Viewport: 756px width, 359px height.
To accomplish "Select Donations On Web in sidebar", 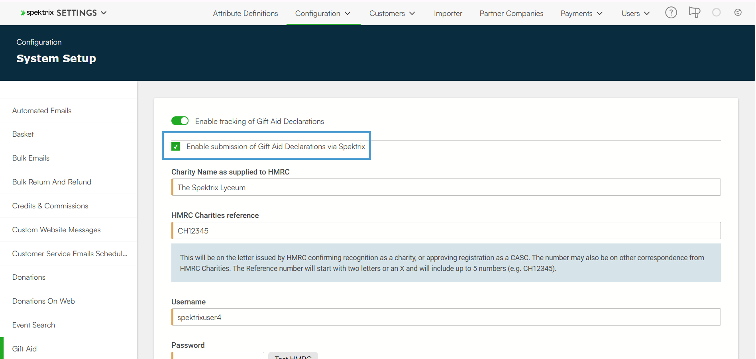I will (x=69, y=301).
